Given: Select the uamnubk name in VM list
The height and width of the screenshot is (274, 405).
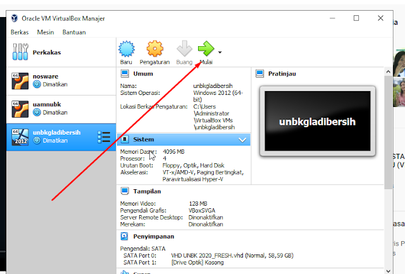Looking at the screenshot, I should click(x=47, y=104).
